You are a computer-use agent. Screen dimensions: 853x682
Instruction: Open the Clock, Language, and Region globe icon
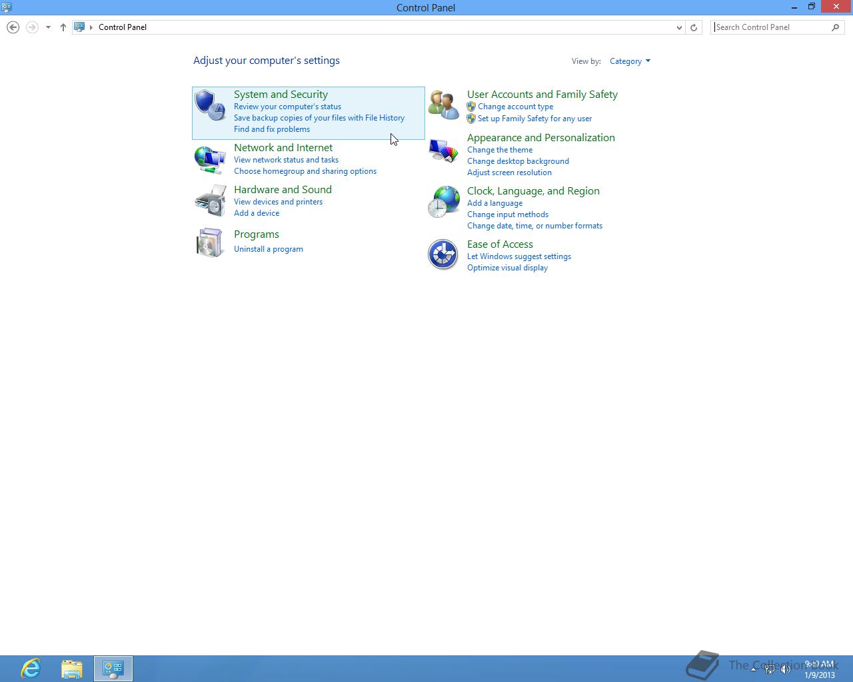tap(443, 202)
